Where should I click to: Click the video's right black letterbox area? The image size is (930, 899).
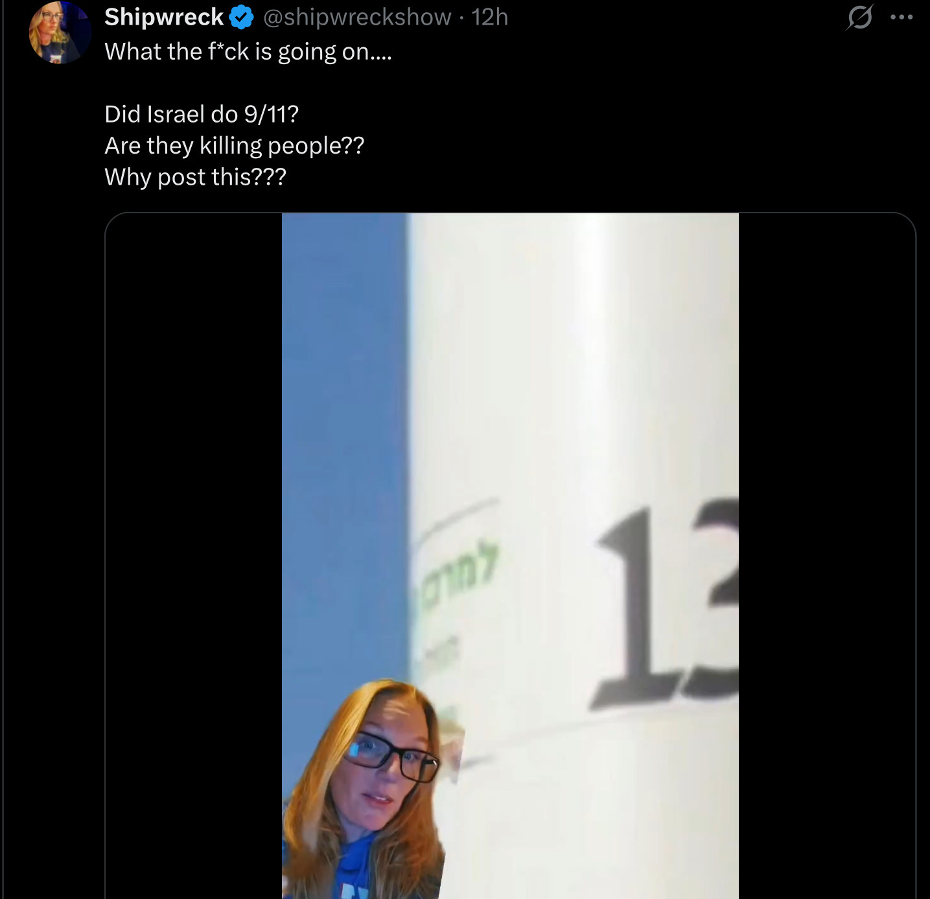point(826,551)
